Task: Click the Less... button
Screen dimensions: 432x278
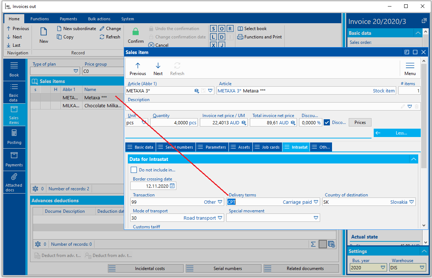Action: coord(397,133)
